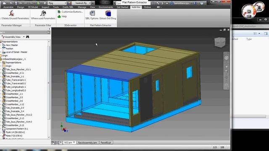This screenshot has height=151, width=269.
Task: Click the browser panel vertical scrollbar
Action: pos(49,83)
